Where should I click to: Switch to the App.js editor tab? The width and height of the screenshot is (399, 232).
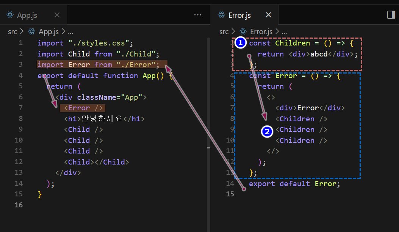click(27, 15)
